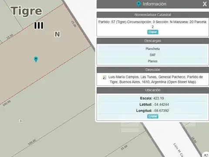Download the DXF file
Viewport: 209px width, 157px height.
tap(153, 55)
